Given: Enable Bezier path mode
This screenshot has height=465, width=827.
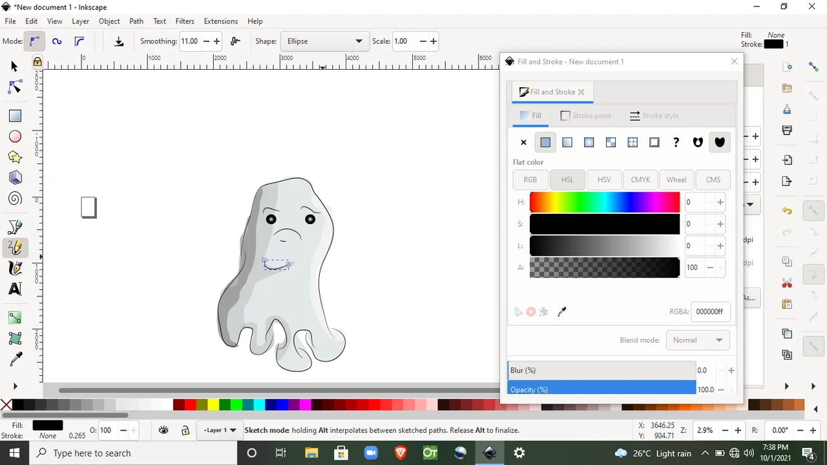Looking at the screenshot, I should [34, 41].
